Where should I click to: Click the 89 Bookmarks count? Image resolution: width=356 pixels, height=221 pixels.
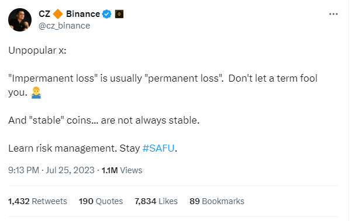click(217, 201)
